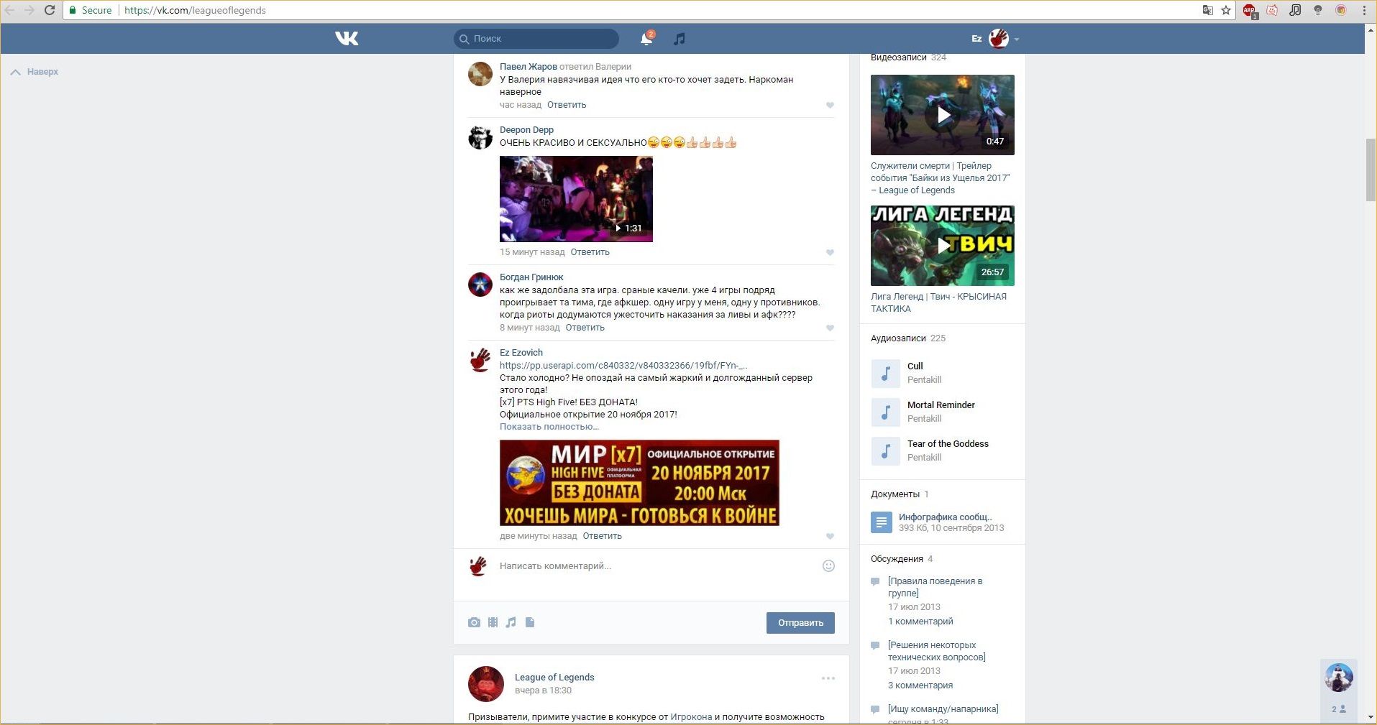Screen dimensions: 1377x725
Task: Click the VK logo in header
Action: [x=347, y=38]
